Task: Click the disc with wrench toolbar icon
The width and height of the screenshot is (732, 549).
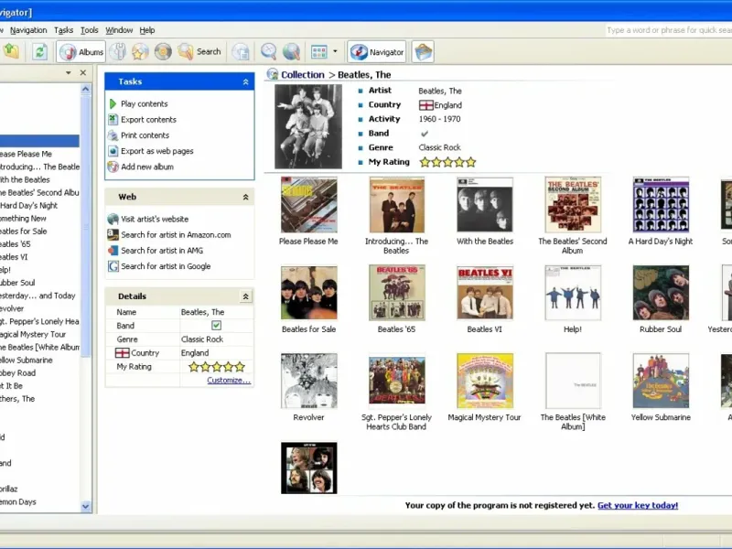Action: point(118,51)
